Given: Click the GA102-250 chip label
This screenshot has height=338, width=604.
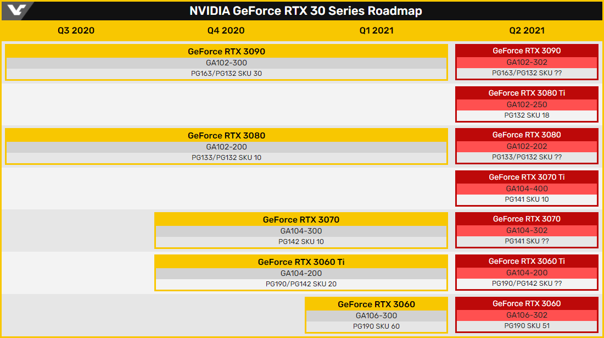Looking at the screenshot, I should click(x=527, y=104).
